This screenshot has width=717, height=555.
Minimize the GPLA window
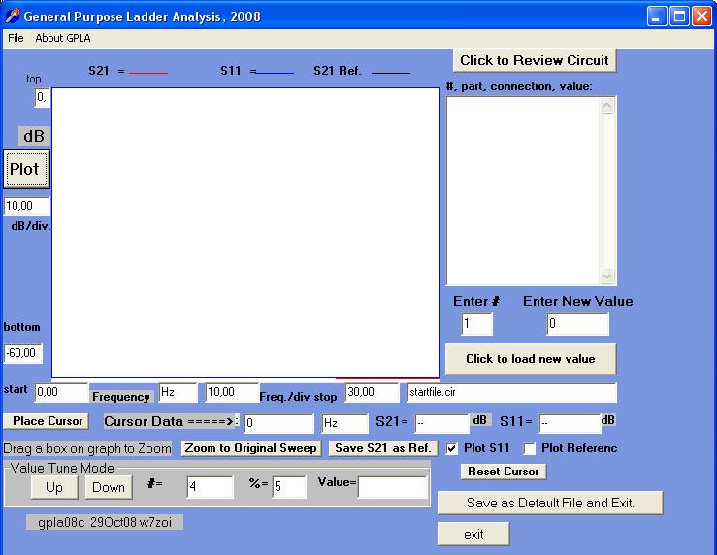click(x=657, y=16)
